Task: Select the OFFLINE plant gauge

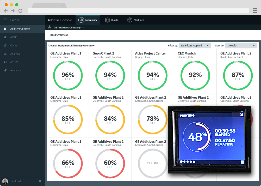Action: [x=153, y=164]
